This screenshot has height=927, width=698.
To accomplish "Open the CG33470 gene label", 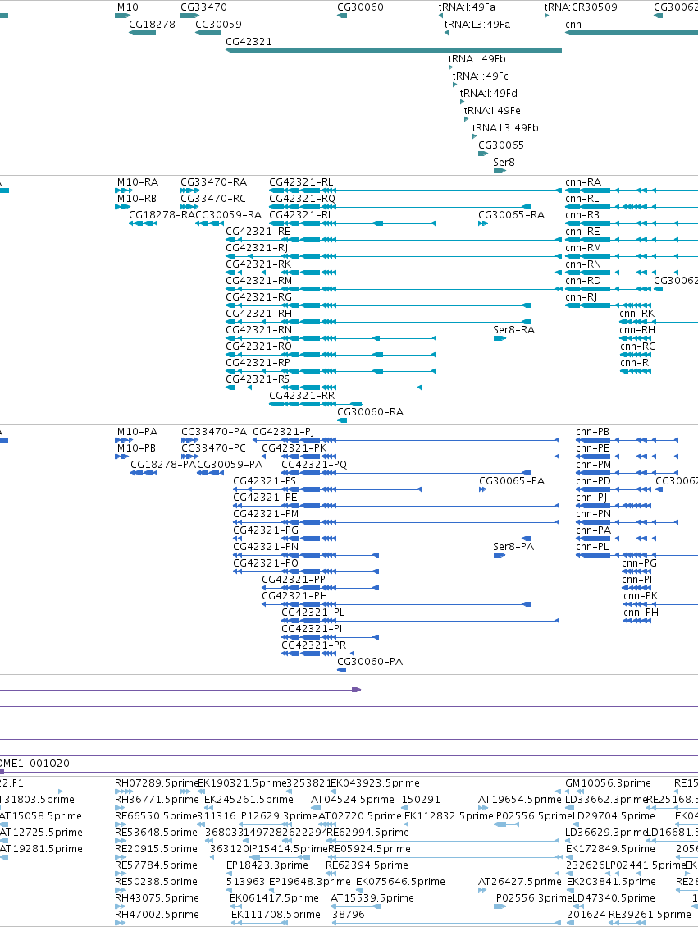I will click(203, 7).
